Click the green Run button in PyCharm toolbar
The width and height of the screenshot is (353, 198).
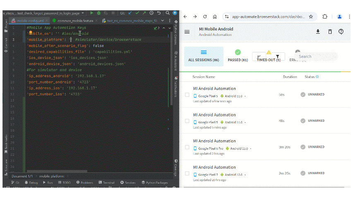[92, 13]
